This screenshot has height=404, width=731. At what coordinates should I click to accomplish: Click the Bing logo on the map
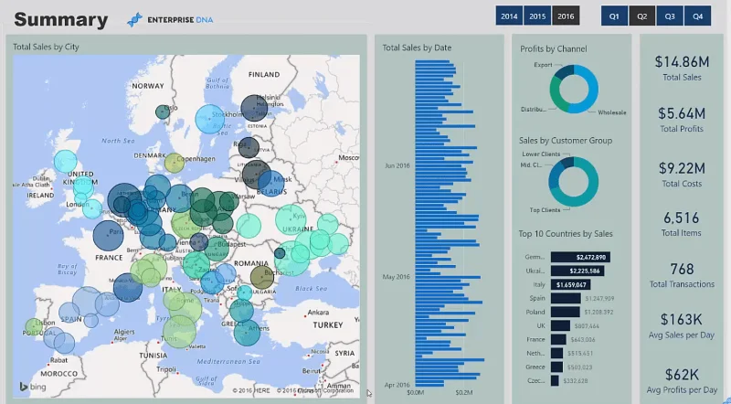[x=33, y=387]
